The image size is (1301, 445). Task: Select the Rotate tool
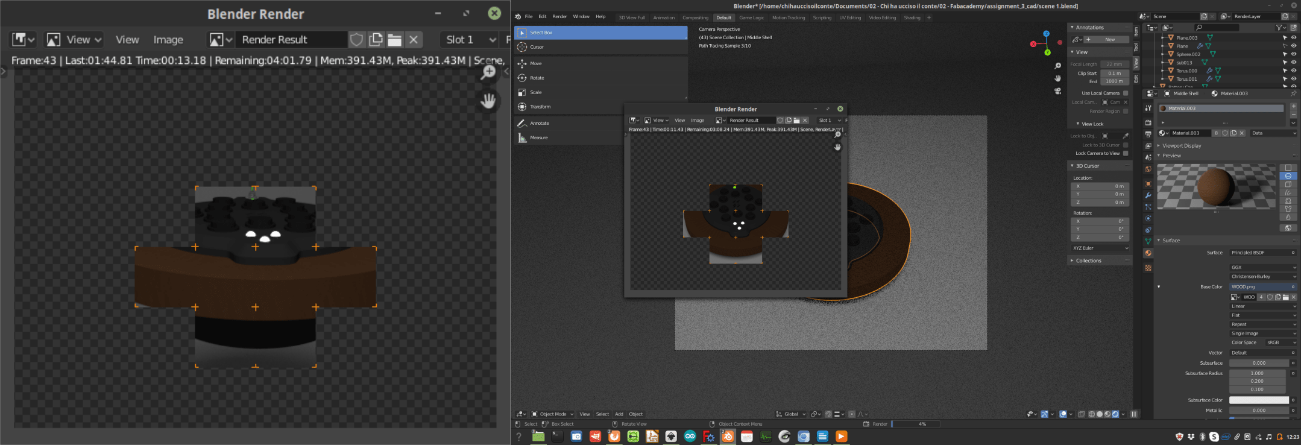[x=601, y=78]
